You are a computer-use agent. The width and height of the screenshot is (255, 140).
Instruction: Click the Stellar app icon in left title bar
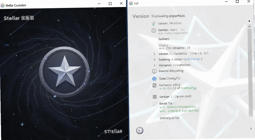3,5
